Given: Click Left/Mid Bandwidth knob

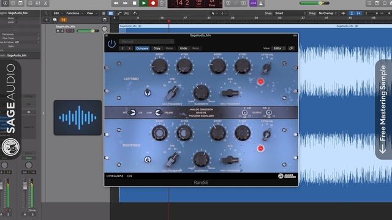Looking at the screenshot, I should point(201,92).
